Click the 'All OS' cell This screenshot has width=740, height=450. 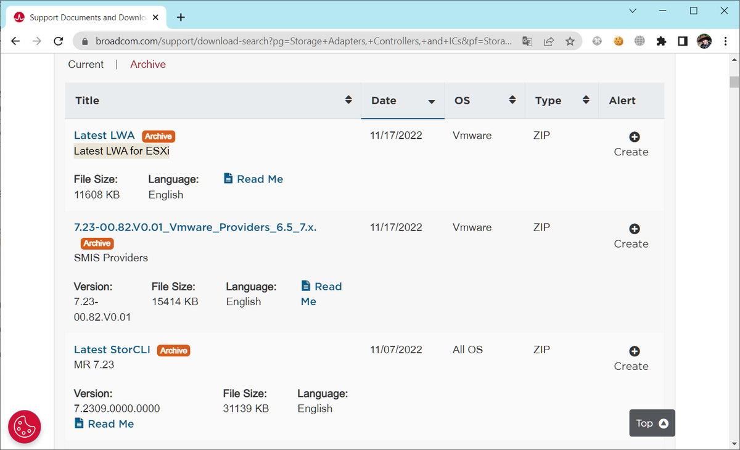click(x=467, y=350)
